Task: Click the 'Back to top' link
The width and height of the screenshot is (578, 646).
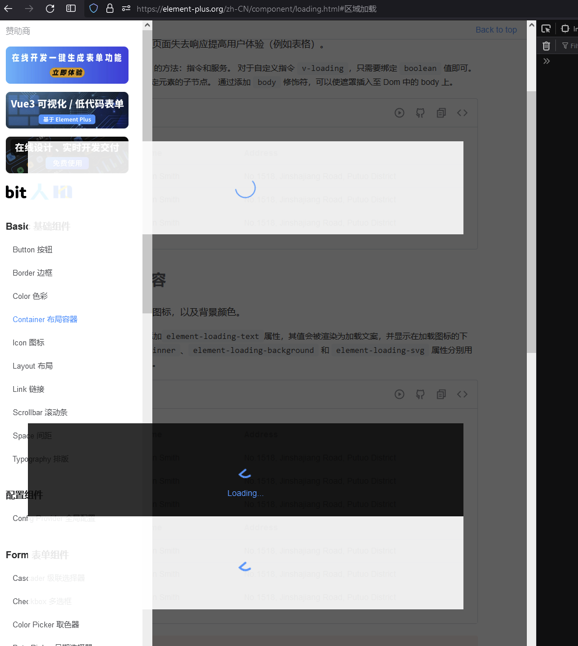Action: (496, 29)
